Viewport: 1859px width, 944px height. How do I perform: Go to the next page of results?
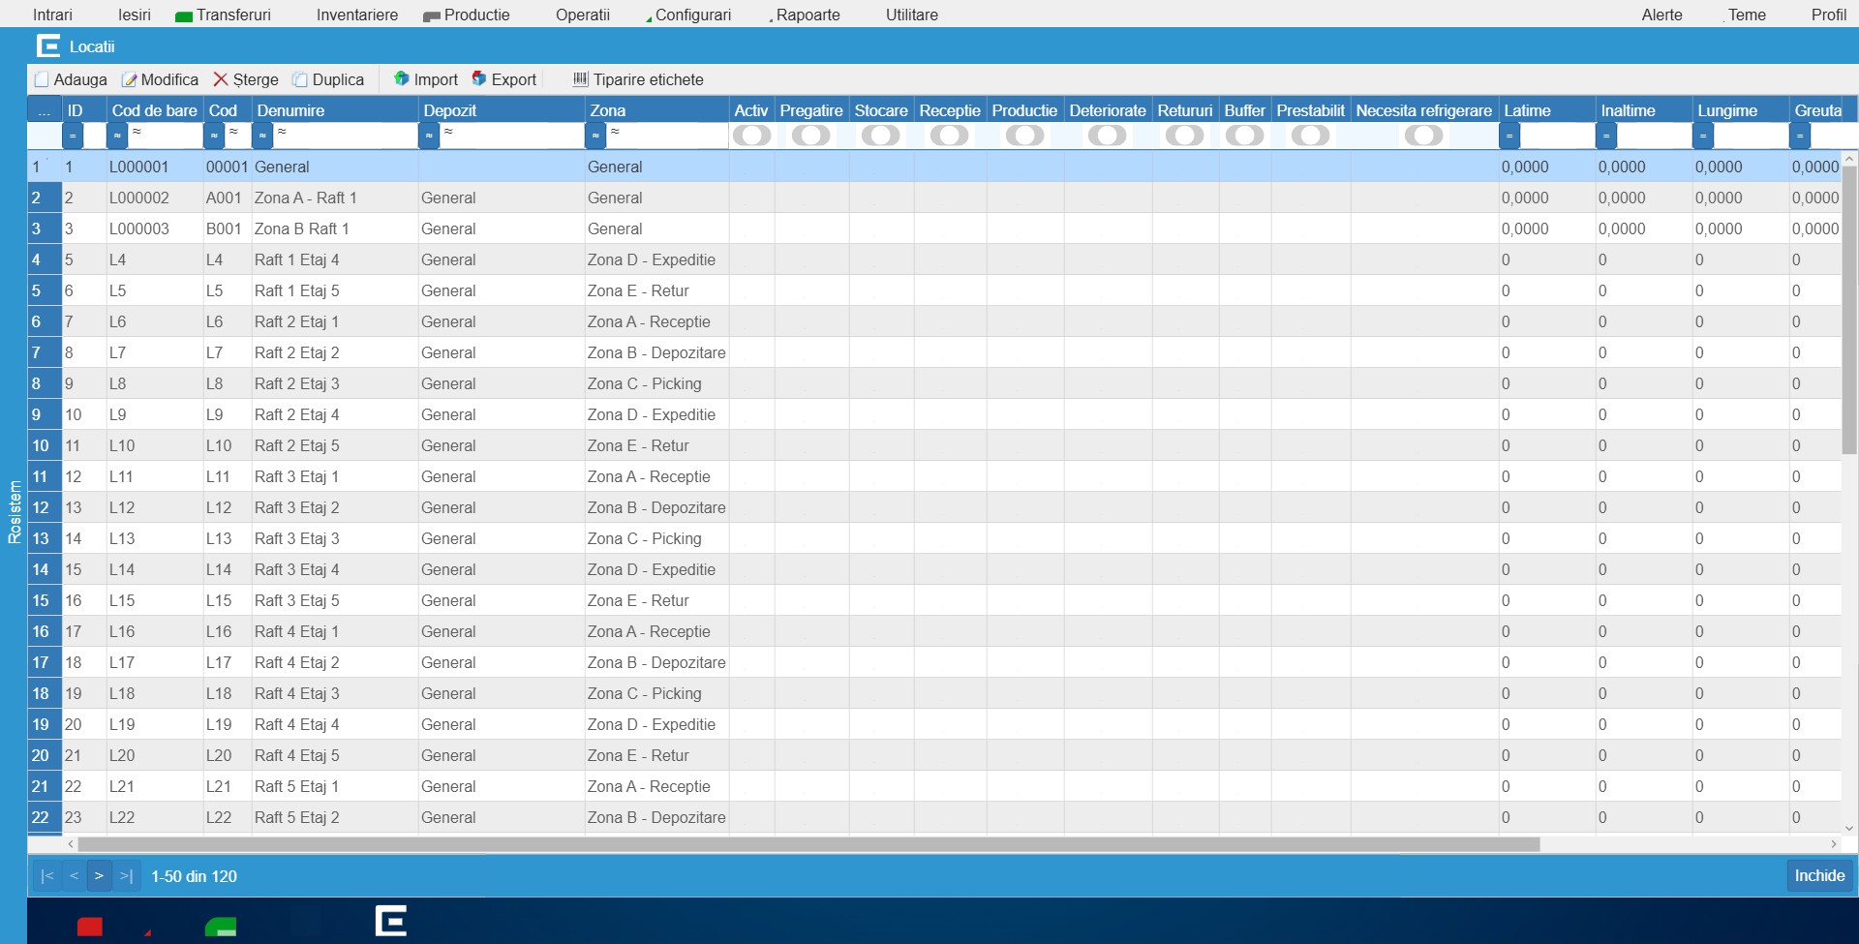99,876
